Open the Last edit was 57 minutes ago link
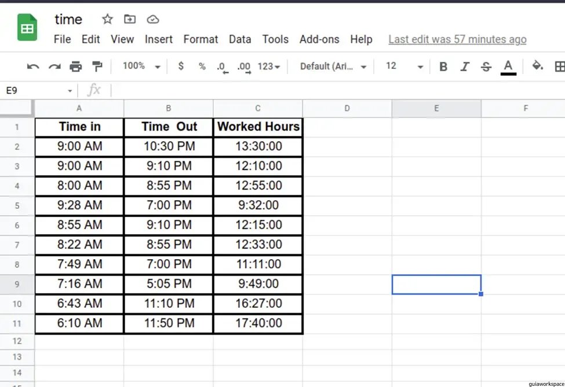 coord(457,39)
